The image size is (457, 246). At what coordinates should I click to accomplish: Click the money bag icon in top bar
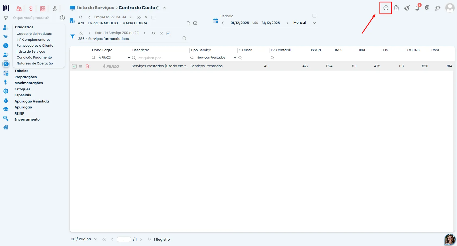coord(55,9)
